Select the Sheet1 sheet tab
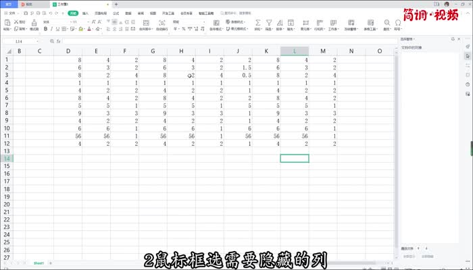Viewport: 473px width, 270px height. 39,263
